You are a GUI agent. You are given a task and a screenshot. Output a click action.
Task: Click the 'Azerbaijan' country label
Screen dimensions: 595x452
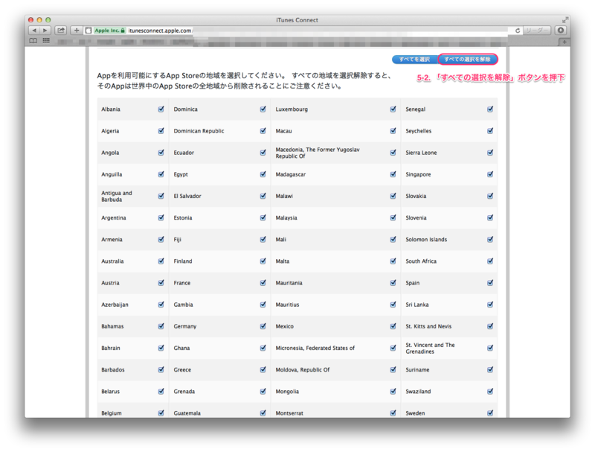[x=115, y=305]
